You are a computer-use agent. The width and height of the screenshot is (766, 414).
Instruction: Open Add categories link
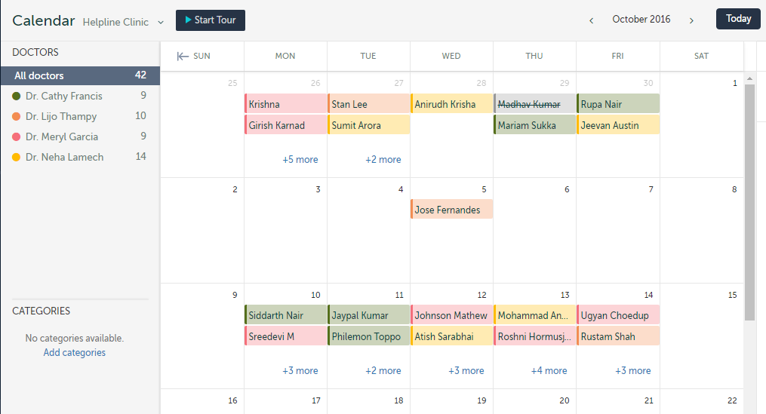74,352
